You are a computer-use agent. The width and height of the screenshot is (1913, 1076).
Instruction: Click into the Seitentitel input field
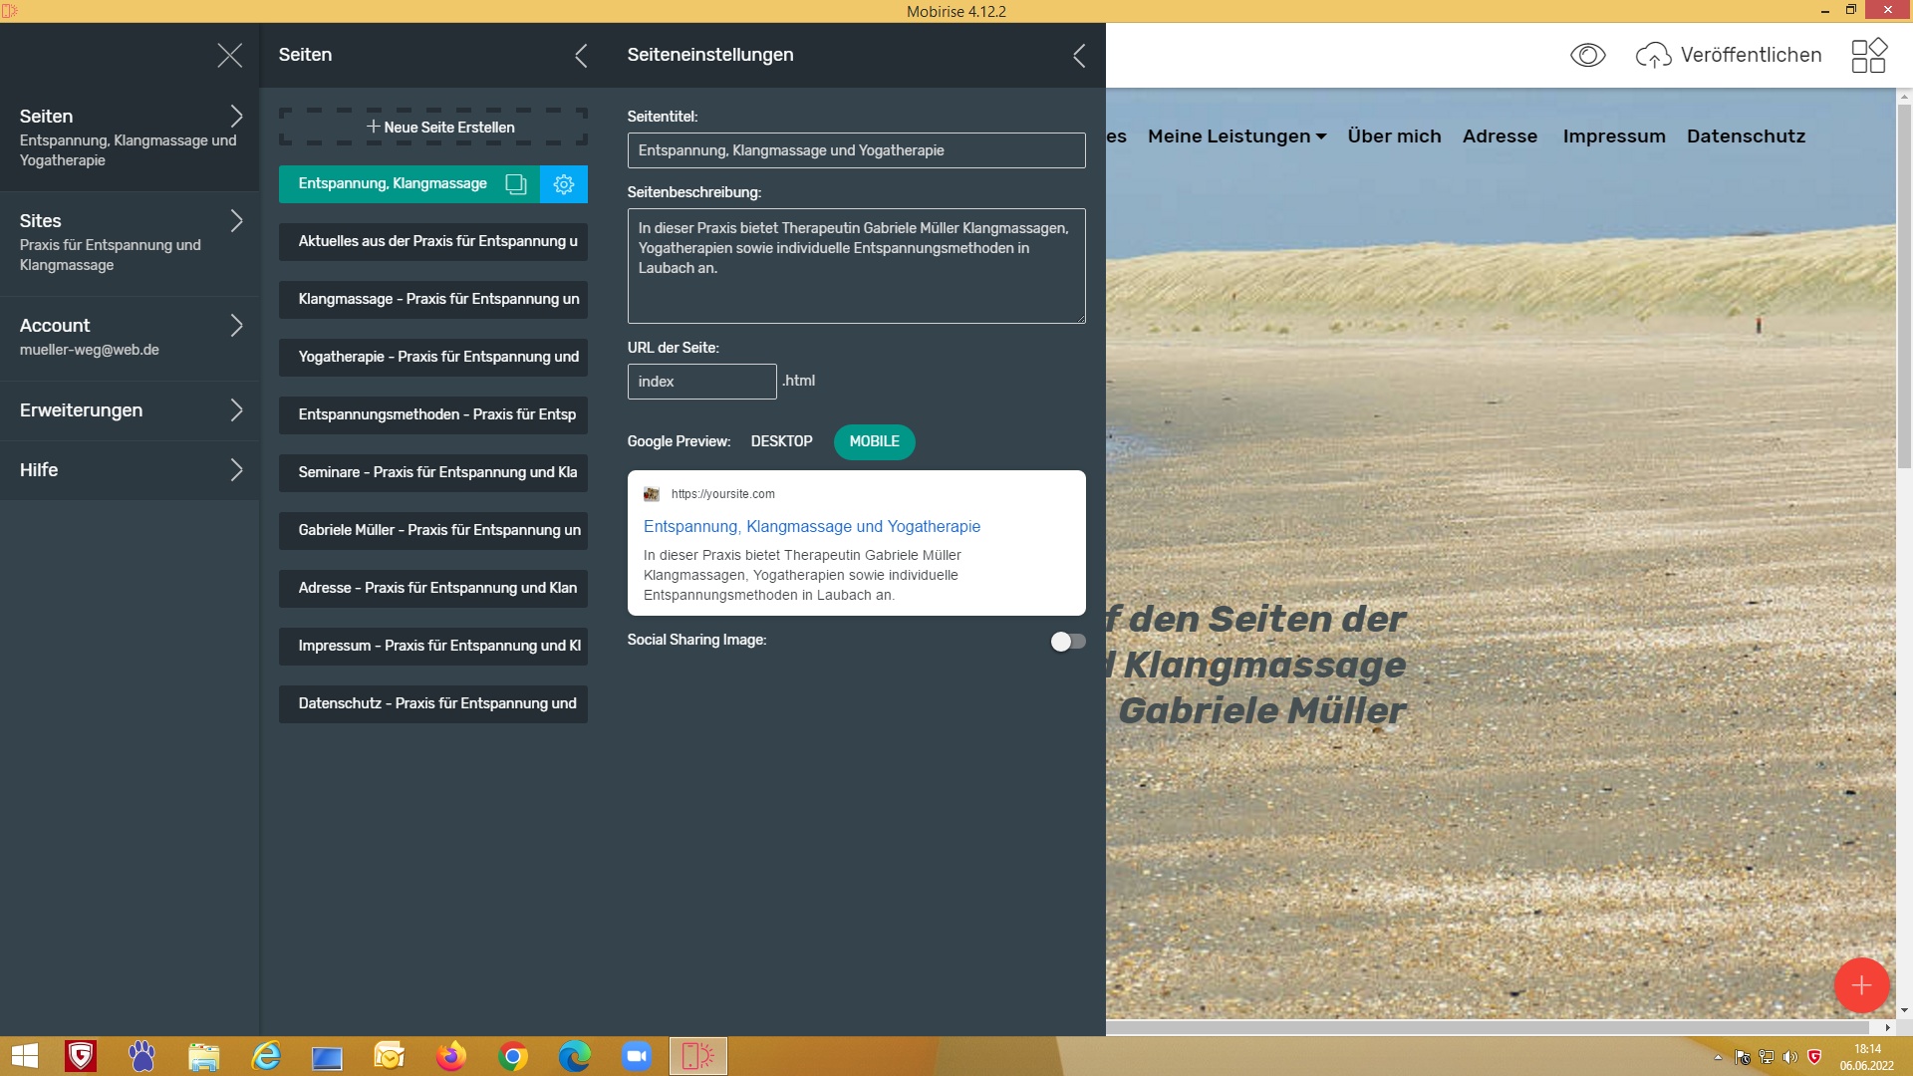856,150
